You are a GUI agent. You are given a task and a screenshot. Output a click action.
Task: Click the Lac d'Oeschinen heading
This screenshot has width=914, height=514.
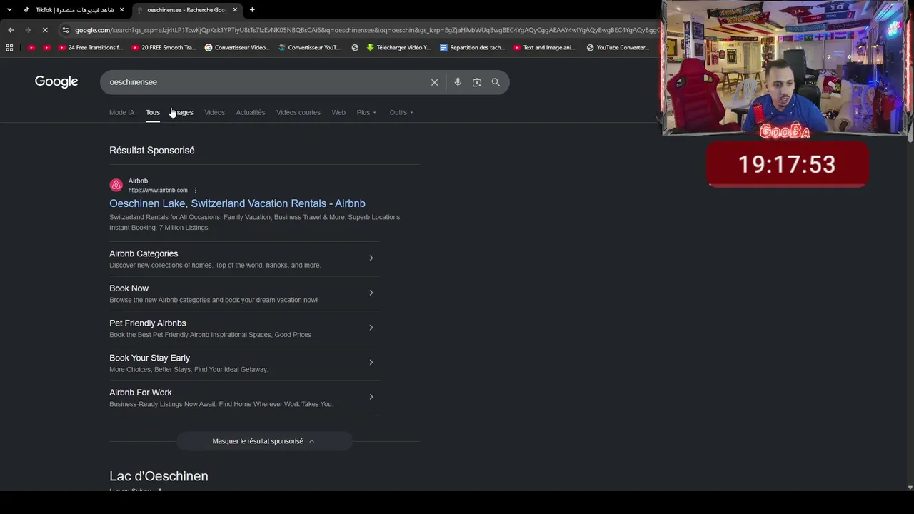click(159, 476)
